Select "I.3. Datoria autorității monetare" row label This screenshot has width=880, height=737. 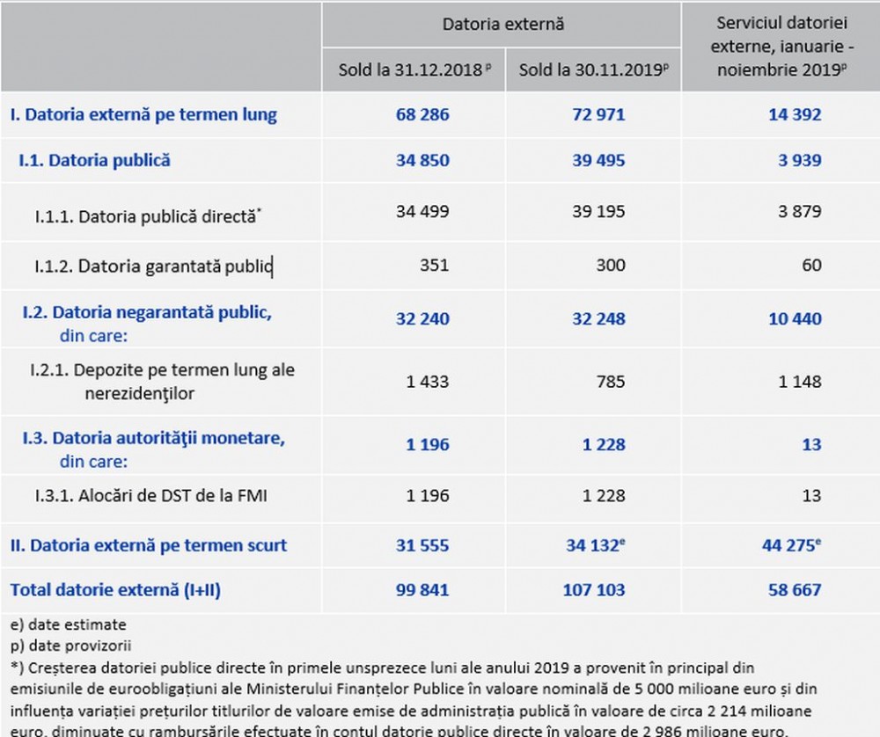(x=154, y=438)
